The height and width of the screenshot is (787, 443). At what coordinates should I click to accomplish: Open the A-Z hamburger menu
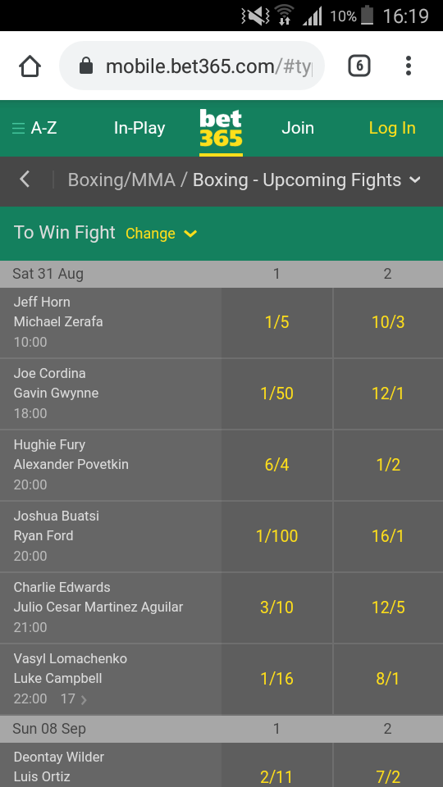pyautogui.click(x=34, y=129)
